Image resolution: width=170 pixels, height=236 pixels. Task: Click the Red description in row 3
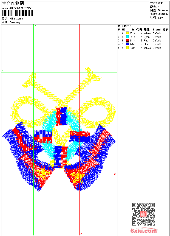tap(146, 41)
